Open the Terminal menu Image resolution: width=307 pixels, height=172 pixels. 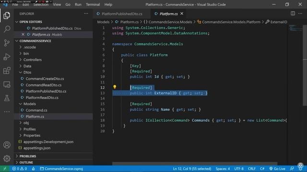93,4
